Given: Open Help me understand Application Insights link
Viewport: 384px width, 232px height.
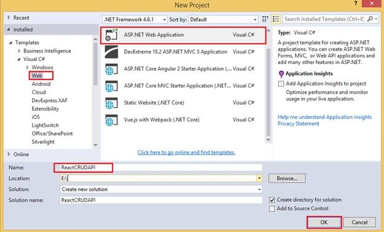Looking at the screenshot, I should click(324, 117).
